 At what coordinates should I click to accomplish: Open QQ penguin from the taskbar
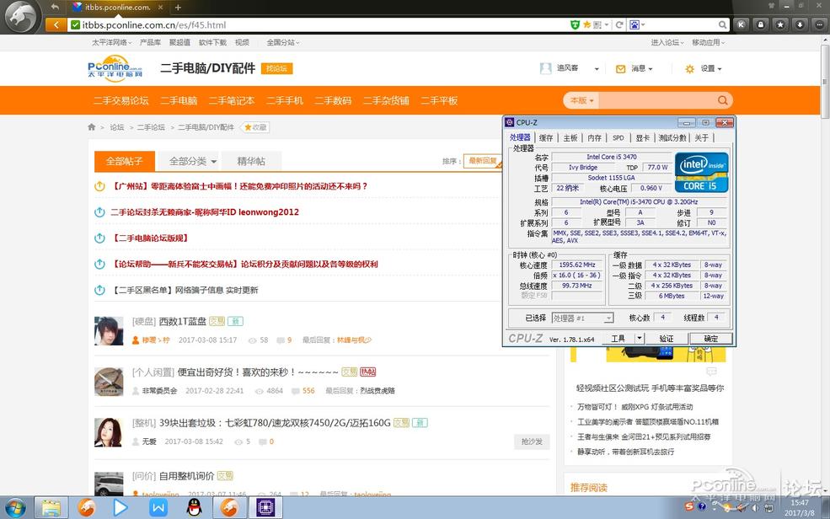(x=195, y=508)
